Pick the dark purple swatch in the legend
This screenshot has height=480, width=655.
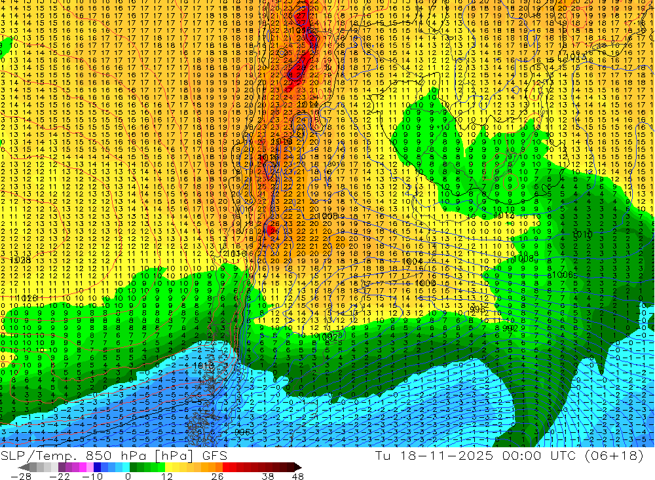pyautogui.click(x=62, y=467)
